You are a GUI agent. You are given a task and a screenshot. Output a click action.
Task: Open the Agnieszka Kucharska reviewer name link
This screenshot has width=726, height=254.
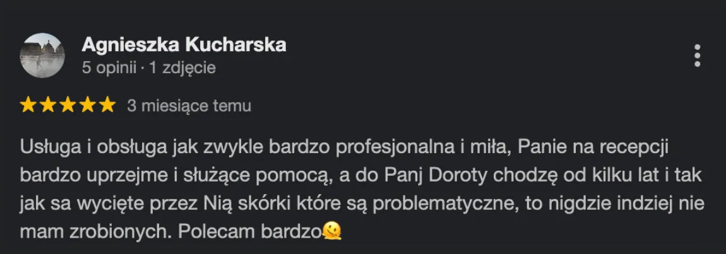point(184,45)
